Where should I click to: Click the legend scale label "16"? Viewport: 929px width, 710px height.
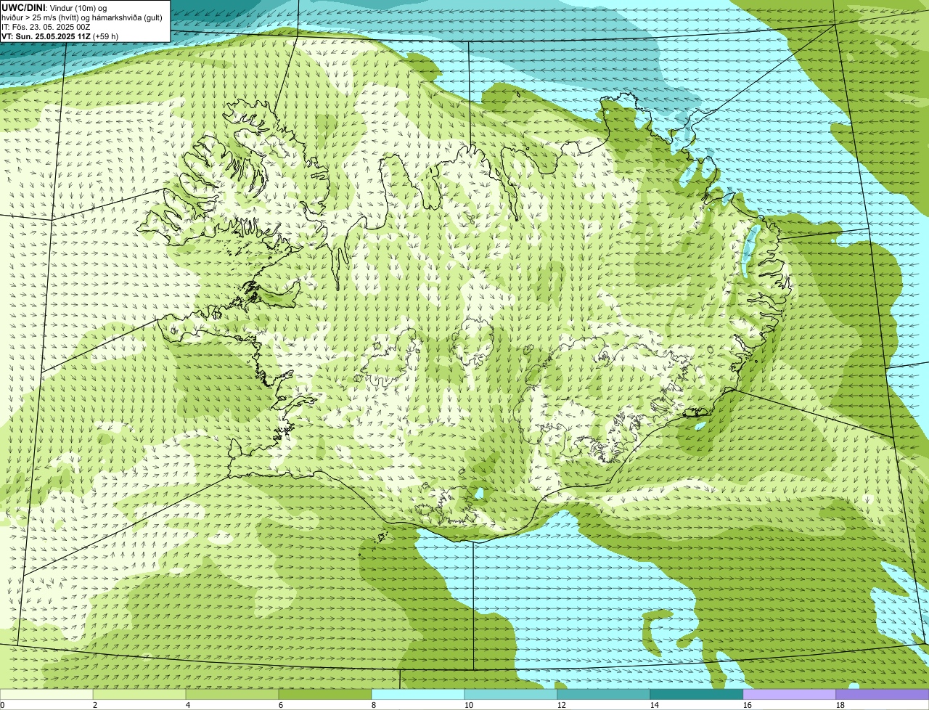pos(747,705)
